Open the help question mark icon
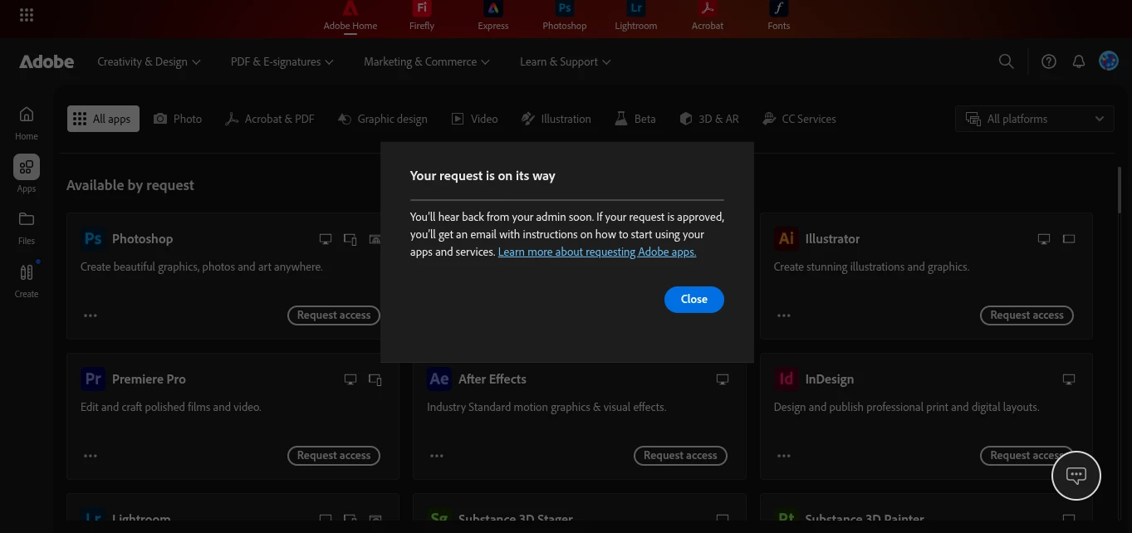Viewport: 1132px width, 533px height. pos(1049,61)
